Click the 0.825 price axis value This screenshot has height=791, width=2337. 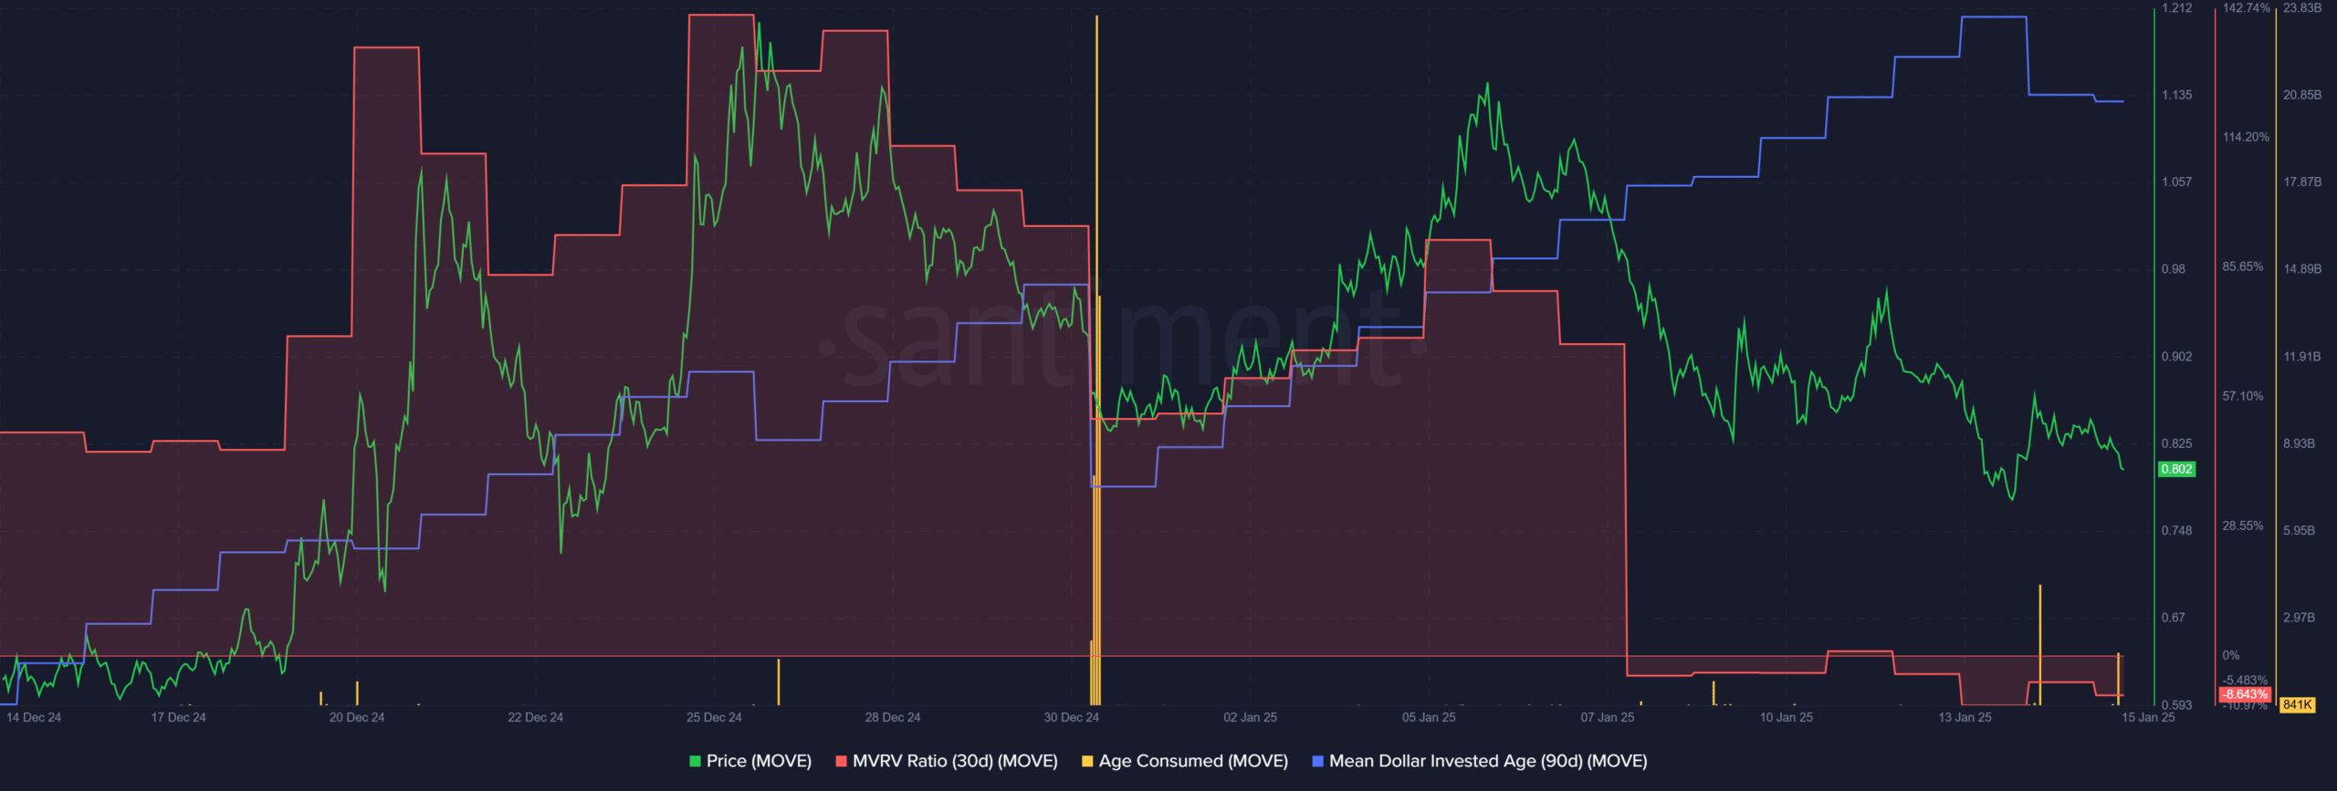2176,443
